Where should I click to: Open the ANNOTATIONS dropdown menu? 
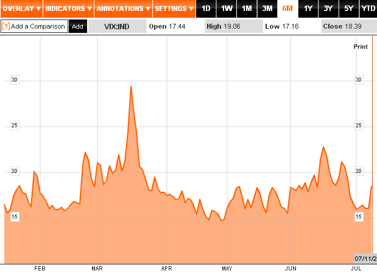point(123,9)
